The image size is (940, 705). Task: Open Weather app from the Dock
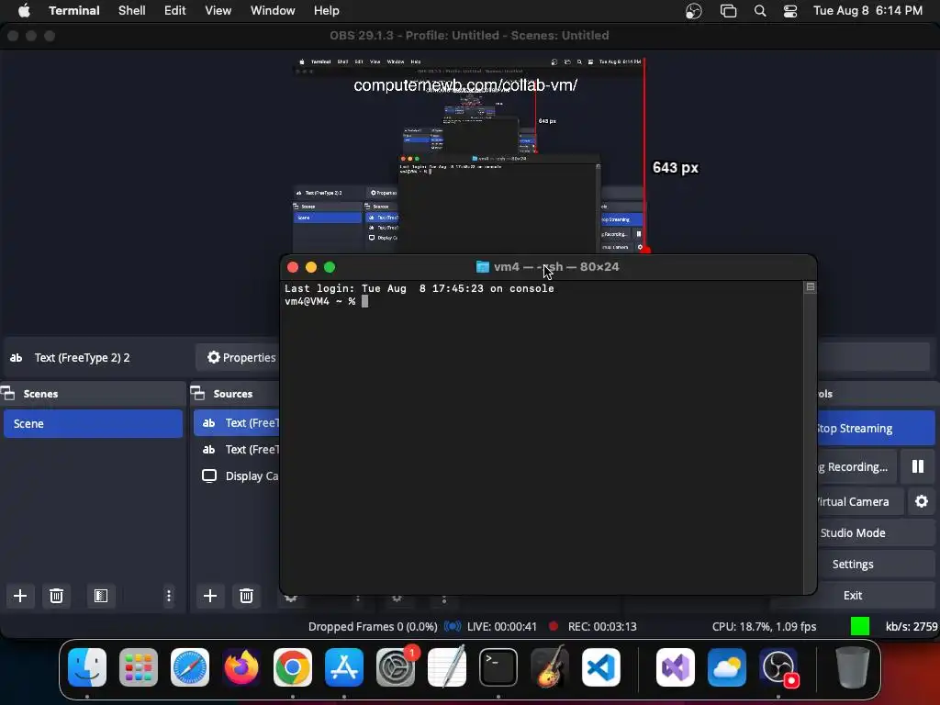click(727, 667)
